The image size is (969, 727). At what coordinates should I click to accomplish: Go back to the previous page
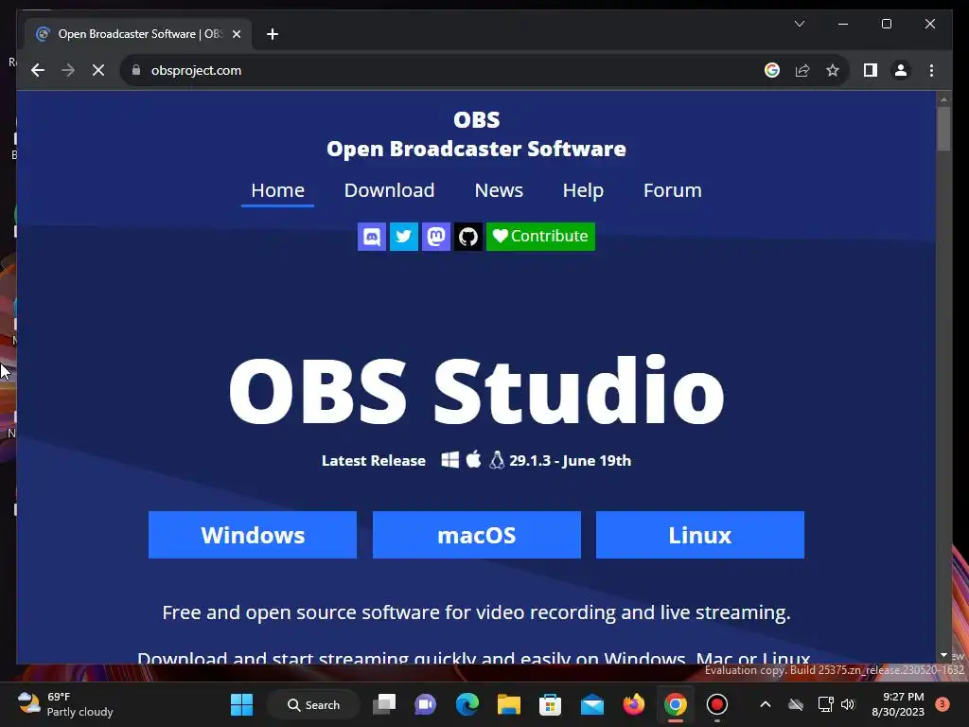(x=38, y=70)
